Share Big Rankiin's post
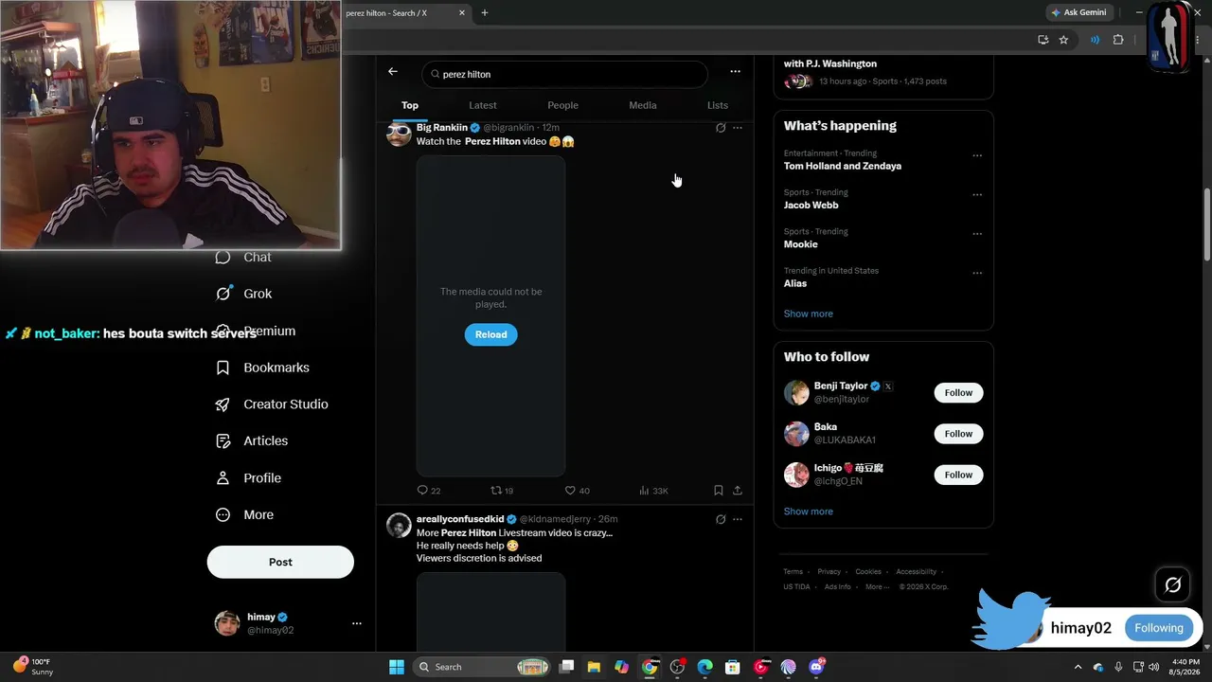The image size is (1212, 682). point(738,491)
